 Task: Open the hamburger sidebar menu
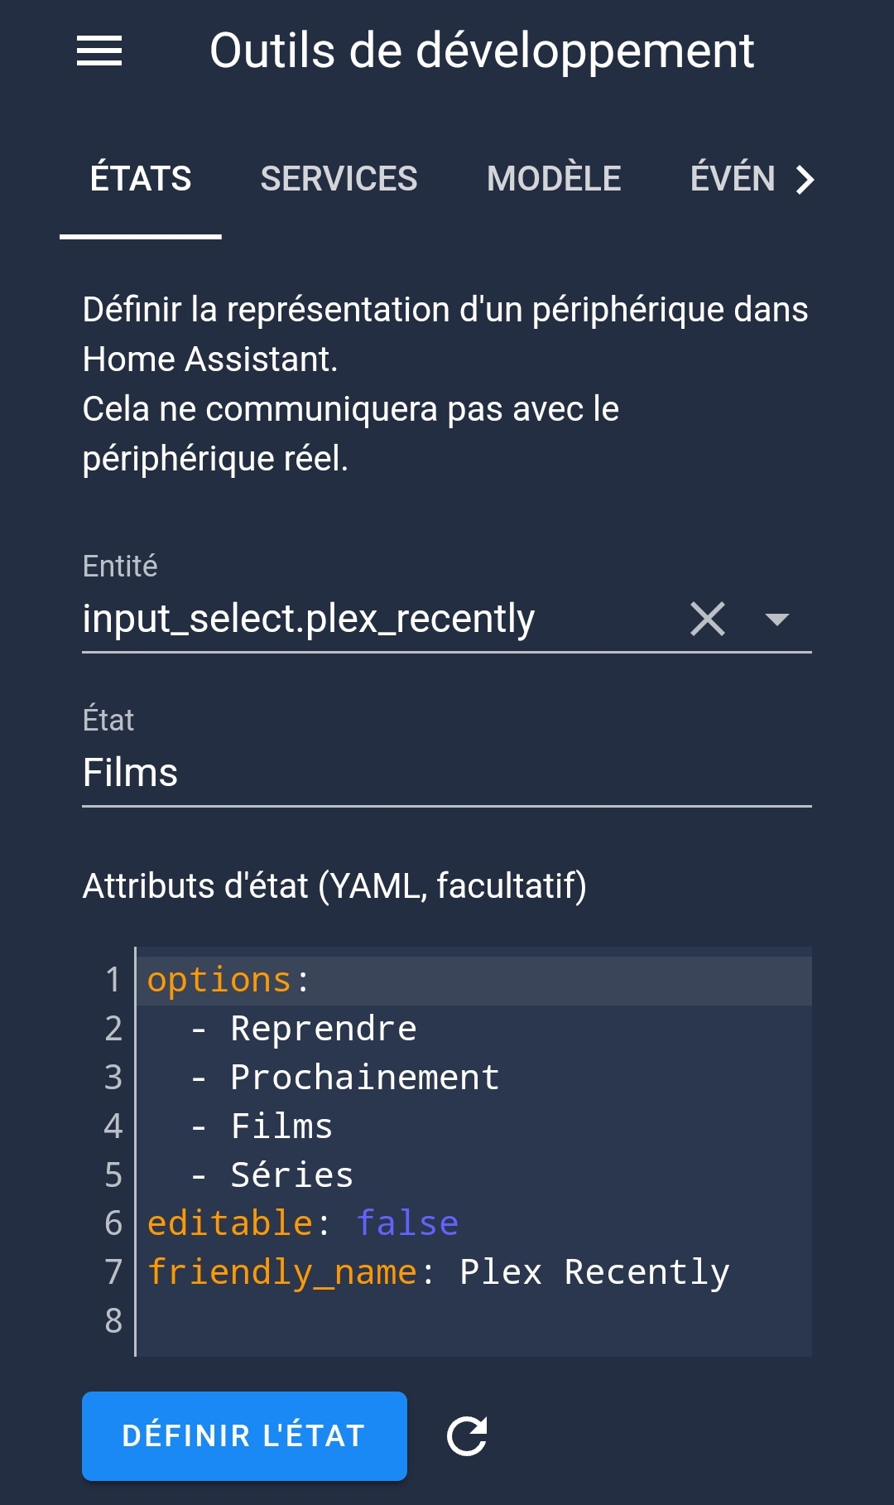[x=99, y=51]
